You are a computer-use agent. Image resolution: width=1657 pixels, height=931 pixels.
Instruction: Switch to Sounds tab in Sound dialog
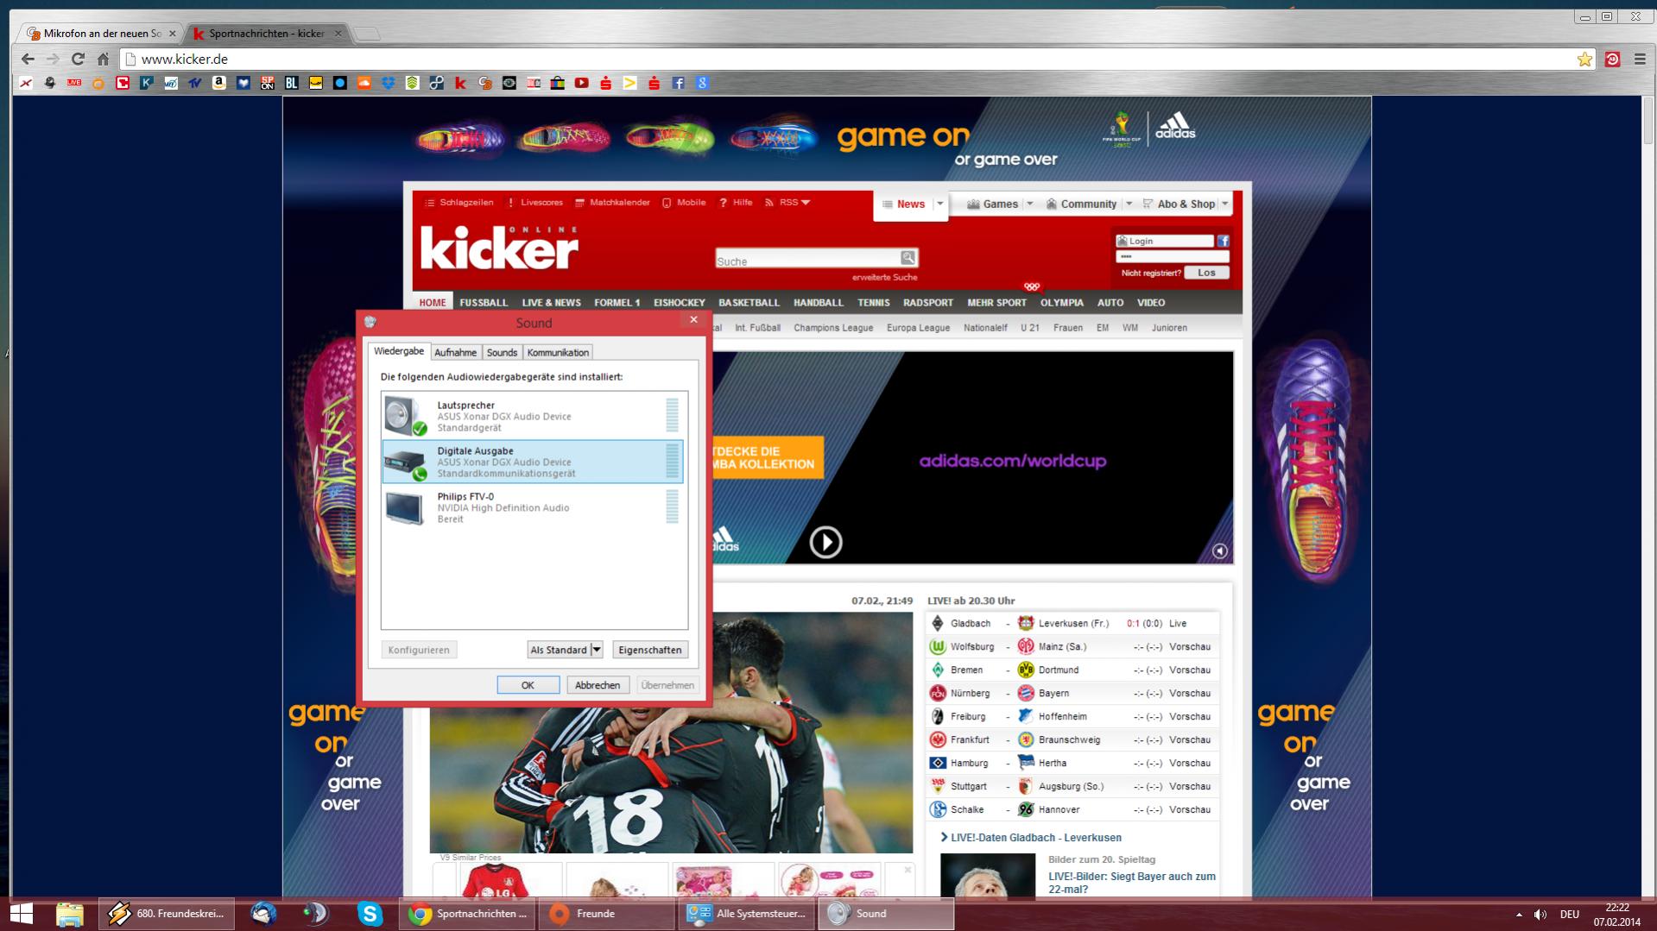[x=502, y=352]
